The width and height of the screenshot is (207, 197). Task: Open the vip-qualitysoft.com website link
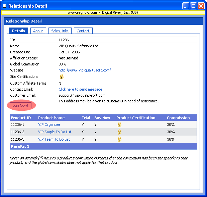click(85, 70)
